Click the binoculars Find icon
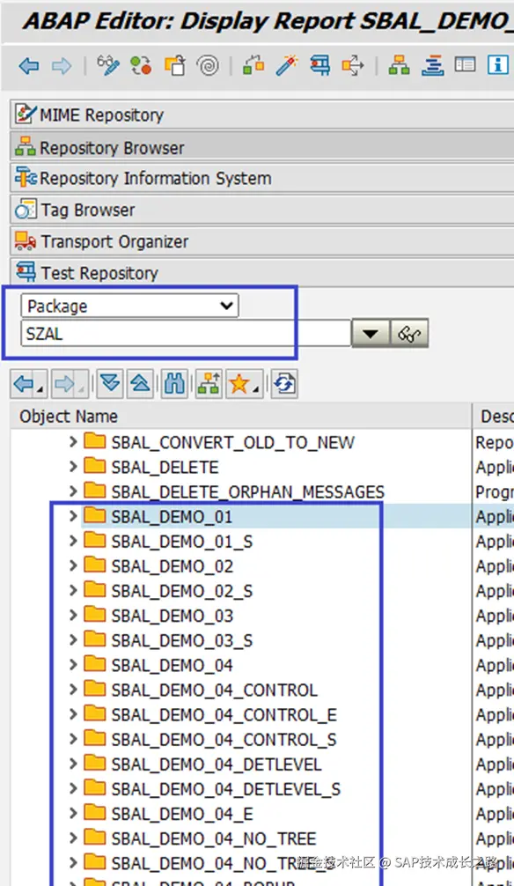 [174, 384]
